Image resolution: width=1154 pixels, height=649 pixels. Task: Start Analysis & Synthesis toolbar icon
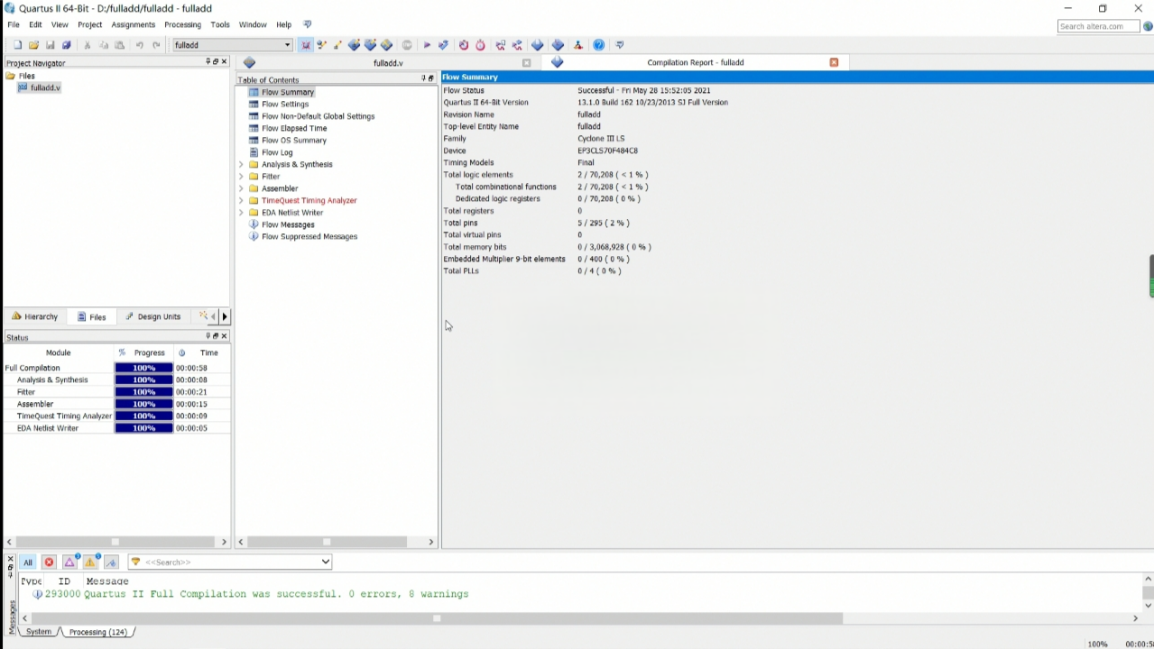pos(443,45)
